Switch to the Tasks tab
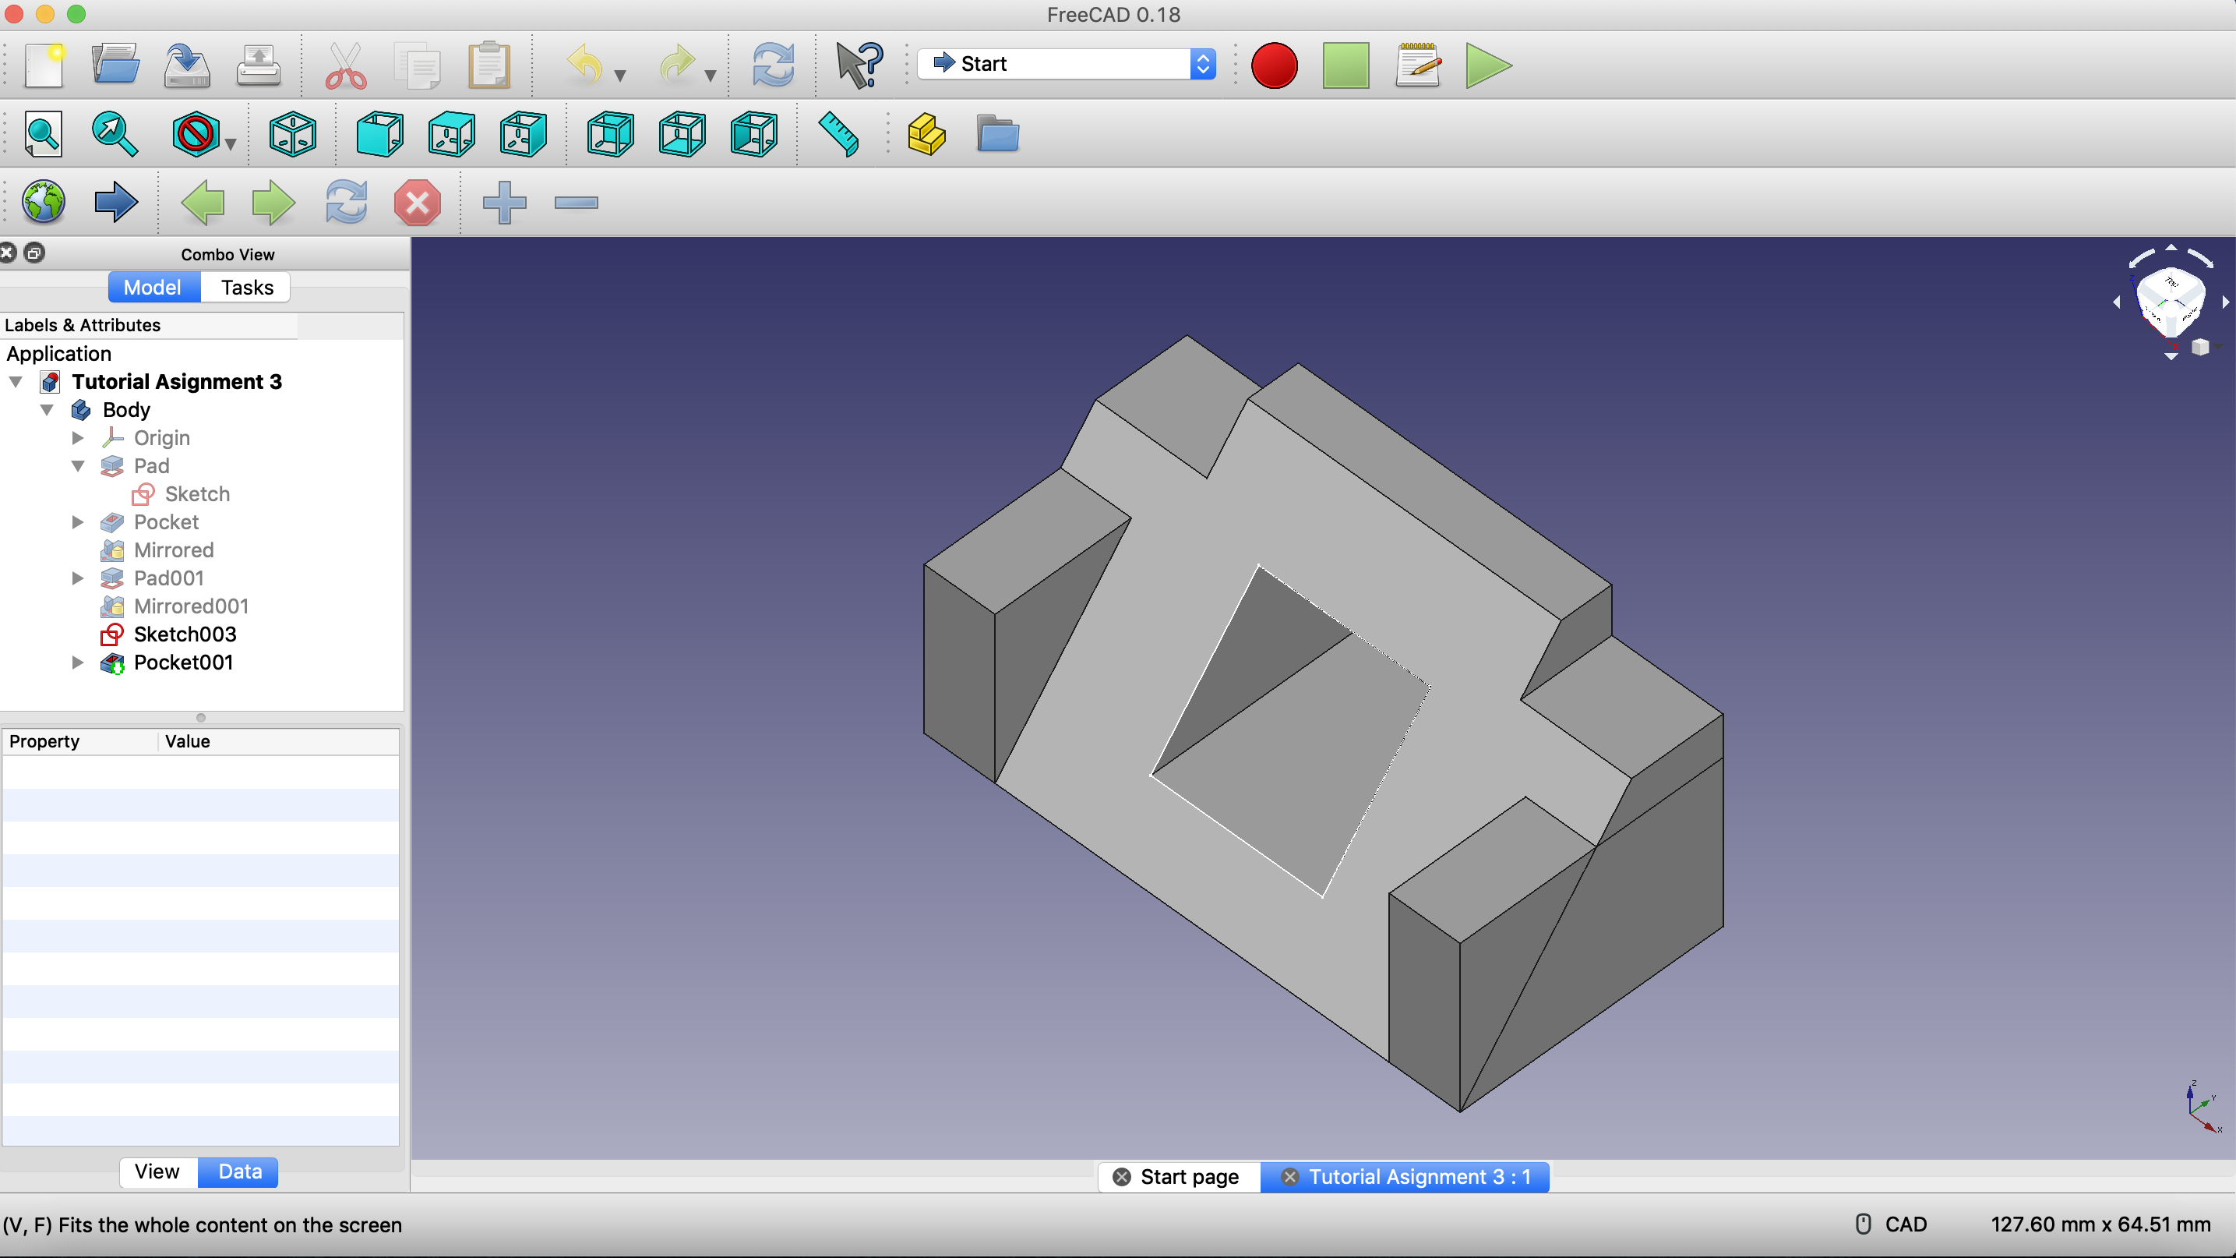 pyautogui.click(x=246, y=288)
